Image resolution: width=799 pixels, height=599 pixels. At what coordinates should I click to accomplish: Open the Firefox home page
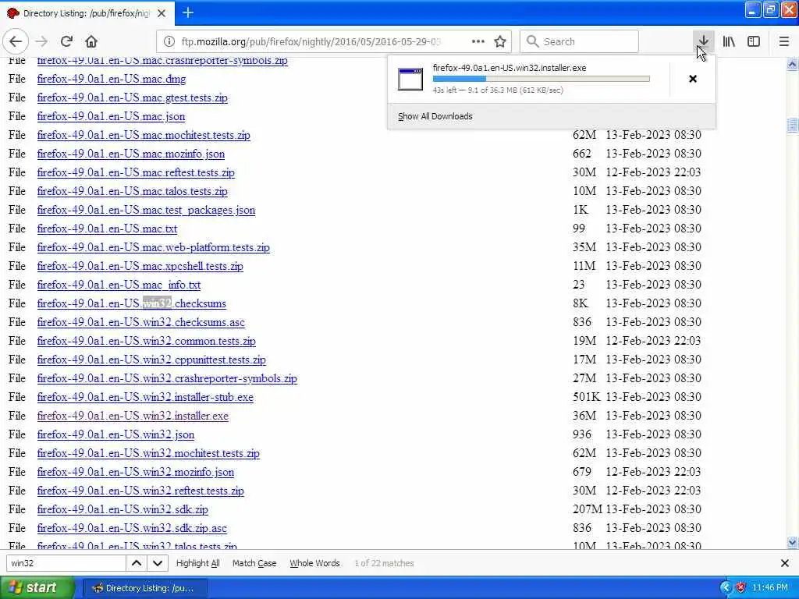point(91,41)
